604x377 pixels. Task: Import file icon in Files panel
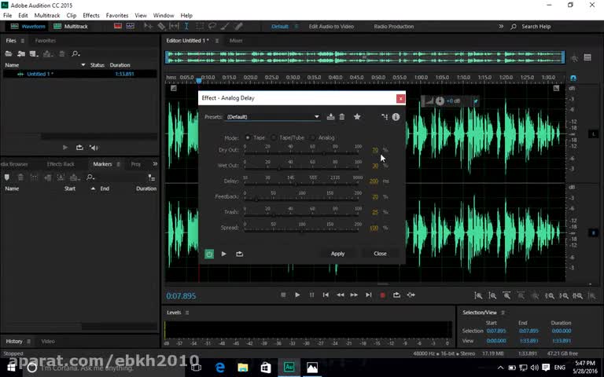coord(21,54)
